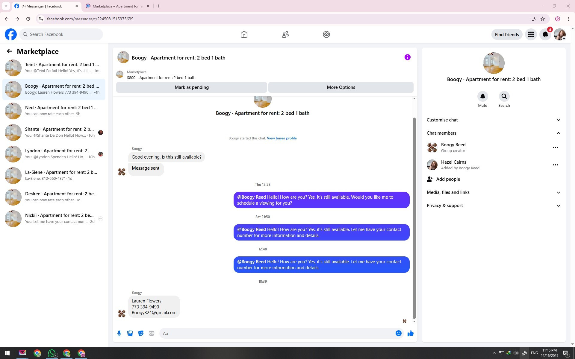
Task: Open notifications bell
Action: (x=545, y=34)
